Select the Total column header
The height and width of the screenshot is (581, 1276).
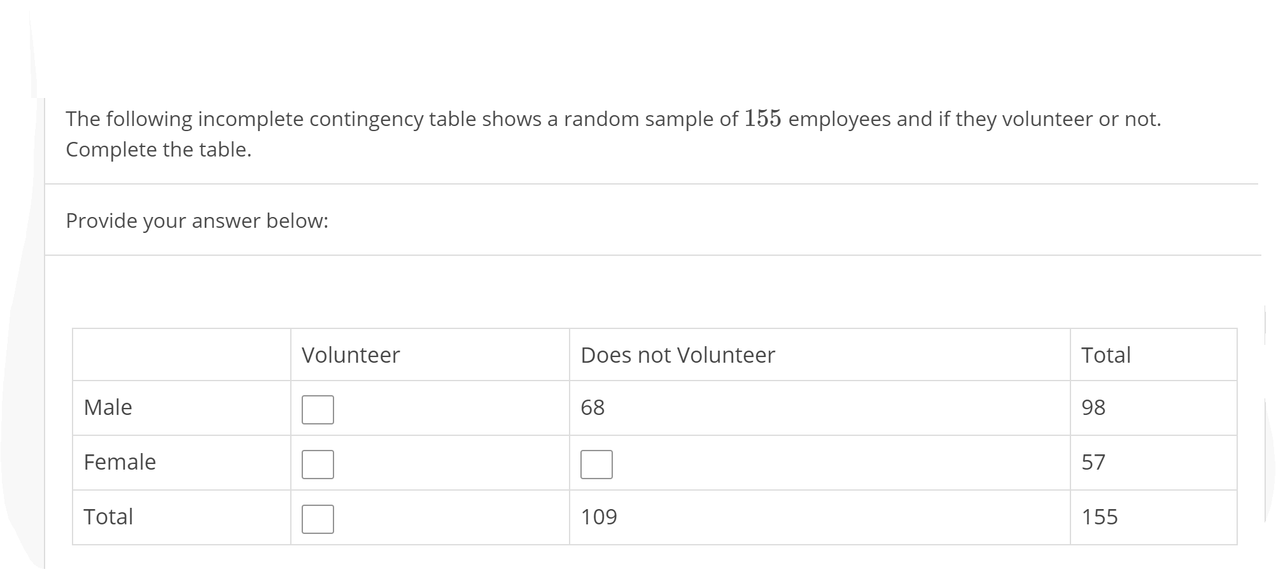1105,354
